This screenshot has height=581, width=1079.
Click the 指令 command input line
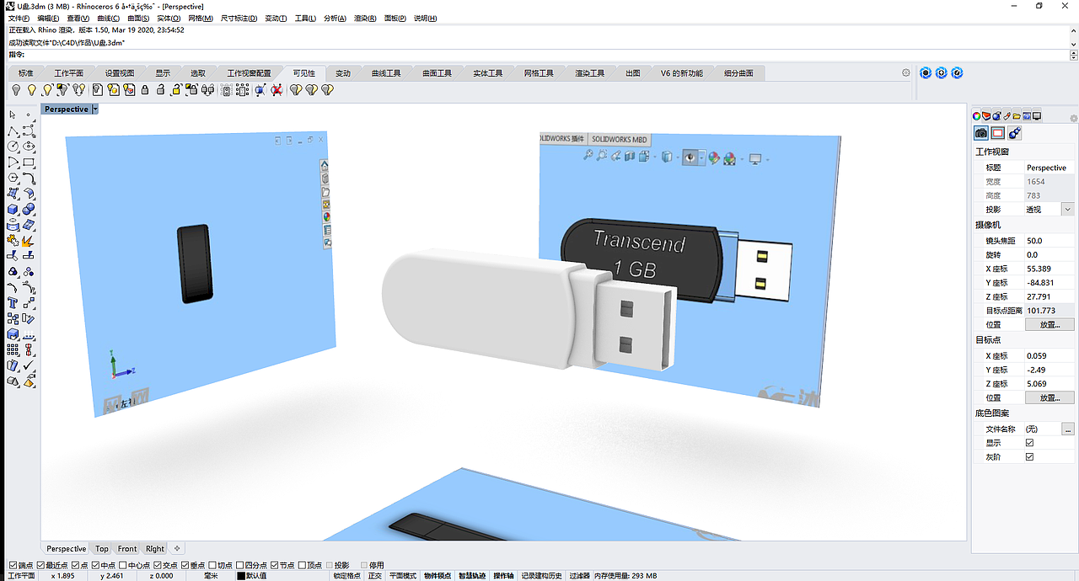click(x=539, y=55)
